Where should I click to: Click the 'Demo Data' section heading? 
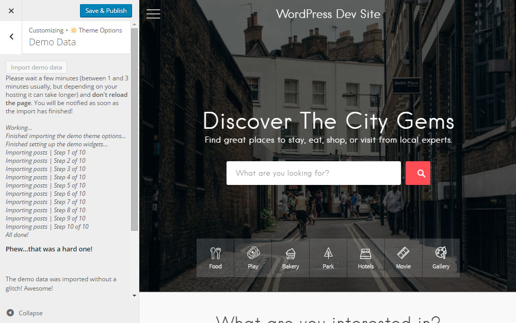click(52, 42)
